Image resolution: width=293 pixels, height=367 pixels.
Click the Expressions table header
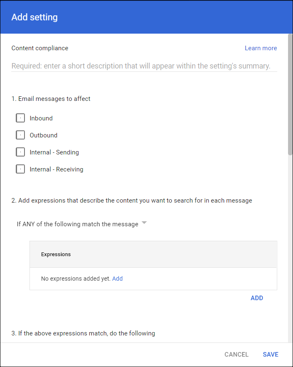pyautogui.click(x=56, y=254)
